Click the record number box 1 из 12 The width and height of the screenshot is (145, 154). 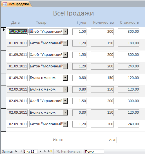click(30, 151)
